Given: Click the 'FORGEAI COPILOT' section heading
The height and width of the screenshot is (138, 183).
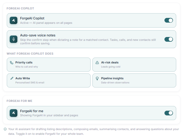Looking at the screenshot, I should click(x=20, y=9).
